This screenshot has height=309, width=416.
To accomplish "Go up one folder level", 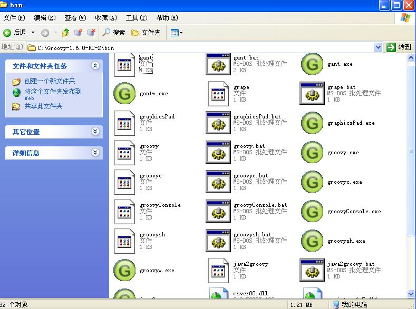I will [x=65, y=33].
